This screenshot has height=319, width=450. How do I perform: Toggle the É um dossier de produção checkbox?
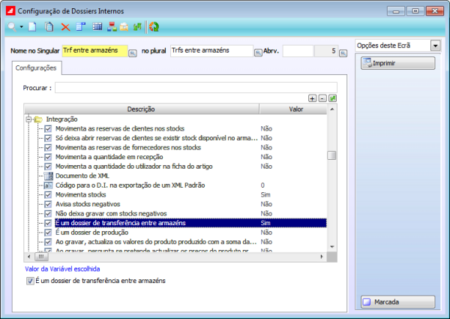click(48, 233)
